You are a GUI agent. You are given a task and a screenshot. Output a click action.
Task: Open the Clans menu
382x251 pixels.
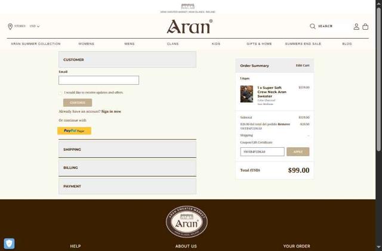pos(172,44)
